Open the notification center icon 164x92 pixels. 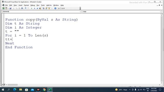(160, 90)
